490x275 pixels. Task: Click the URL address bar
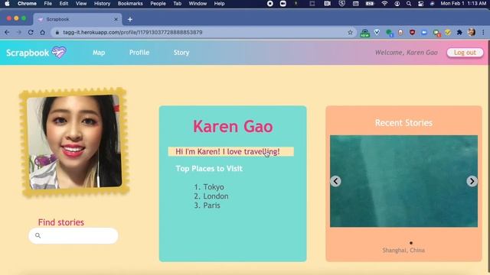pos(203,32)
